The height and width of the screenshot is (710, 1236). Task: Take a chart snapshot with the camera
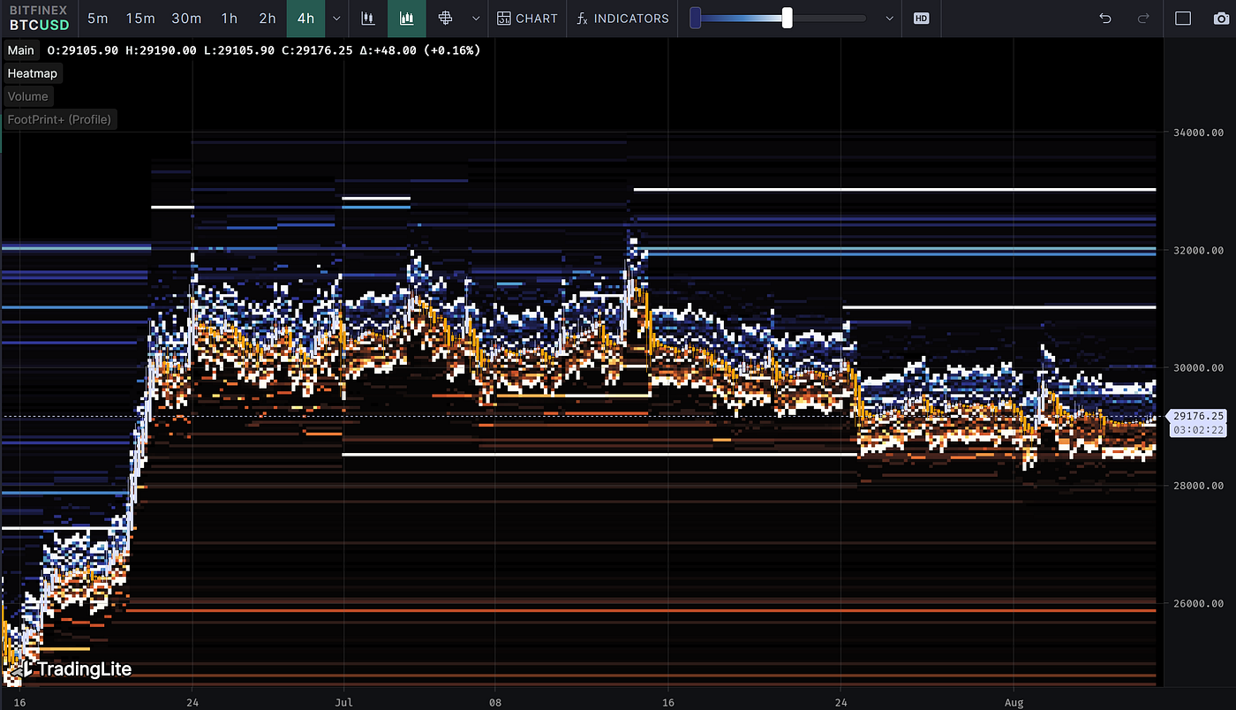1221,18
